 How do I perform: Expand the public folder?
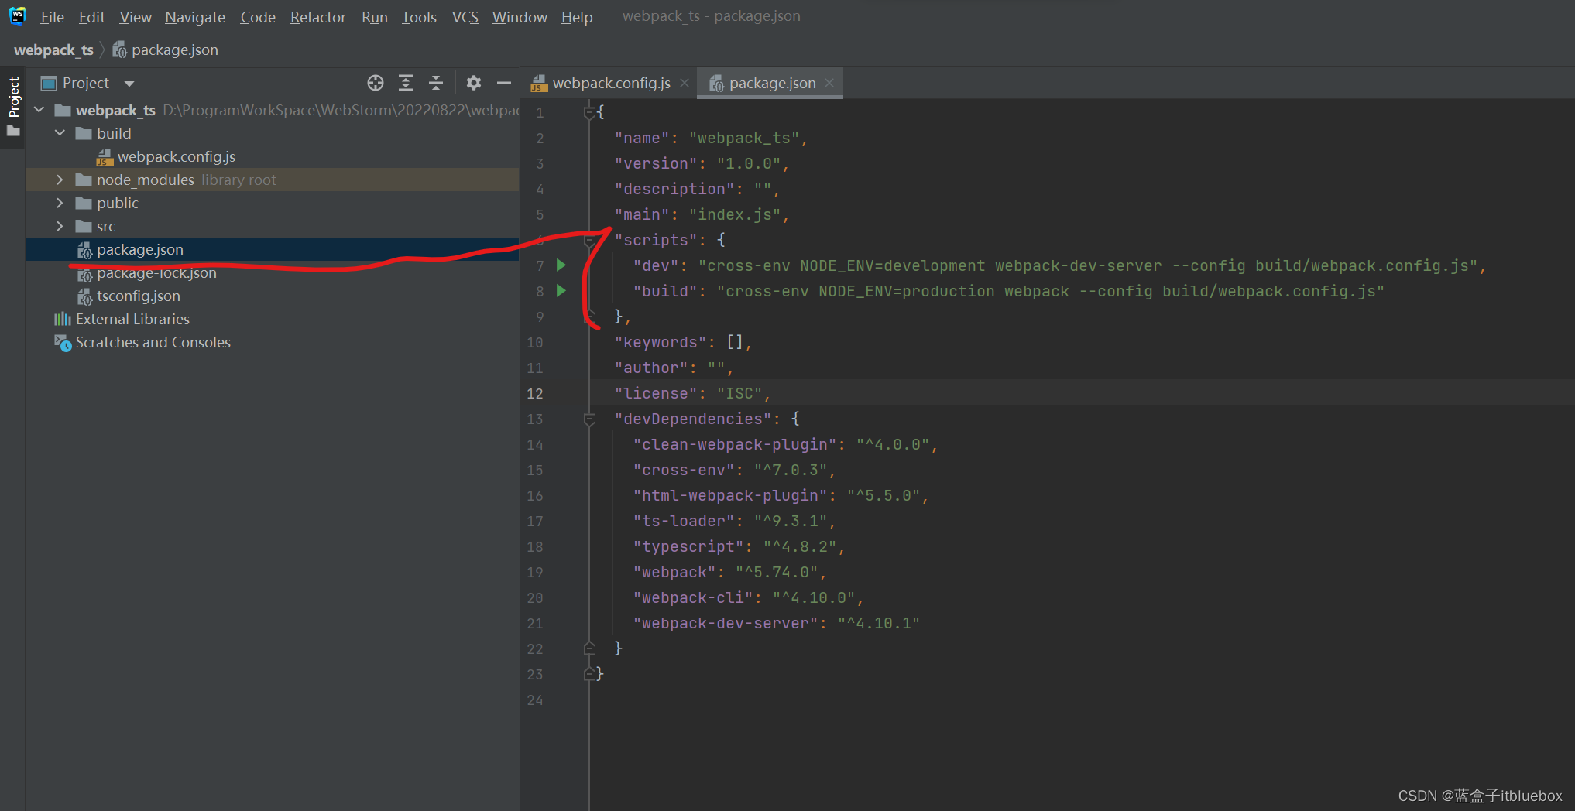tap(60, 203)
